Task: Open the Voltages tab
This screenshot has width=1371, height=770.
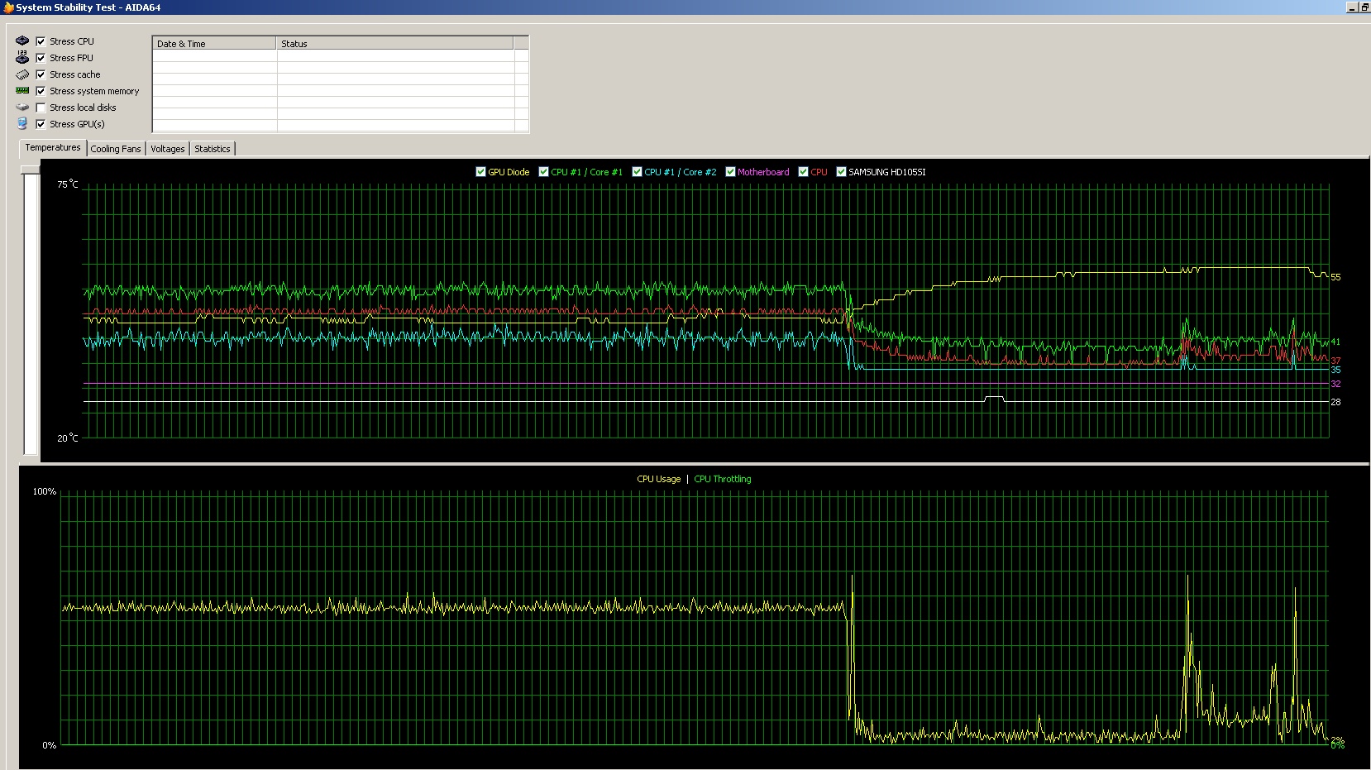Action: tap(167, 149)
